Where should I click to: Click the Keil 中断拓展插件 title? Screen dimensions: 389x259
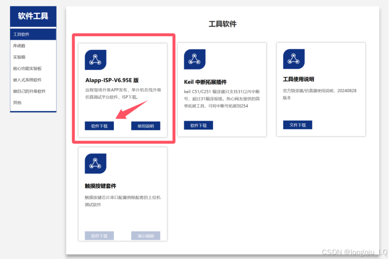pyautogui.click(x=205, y=82)
